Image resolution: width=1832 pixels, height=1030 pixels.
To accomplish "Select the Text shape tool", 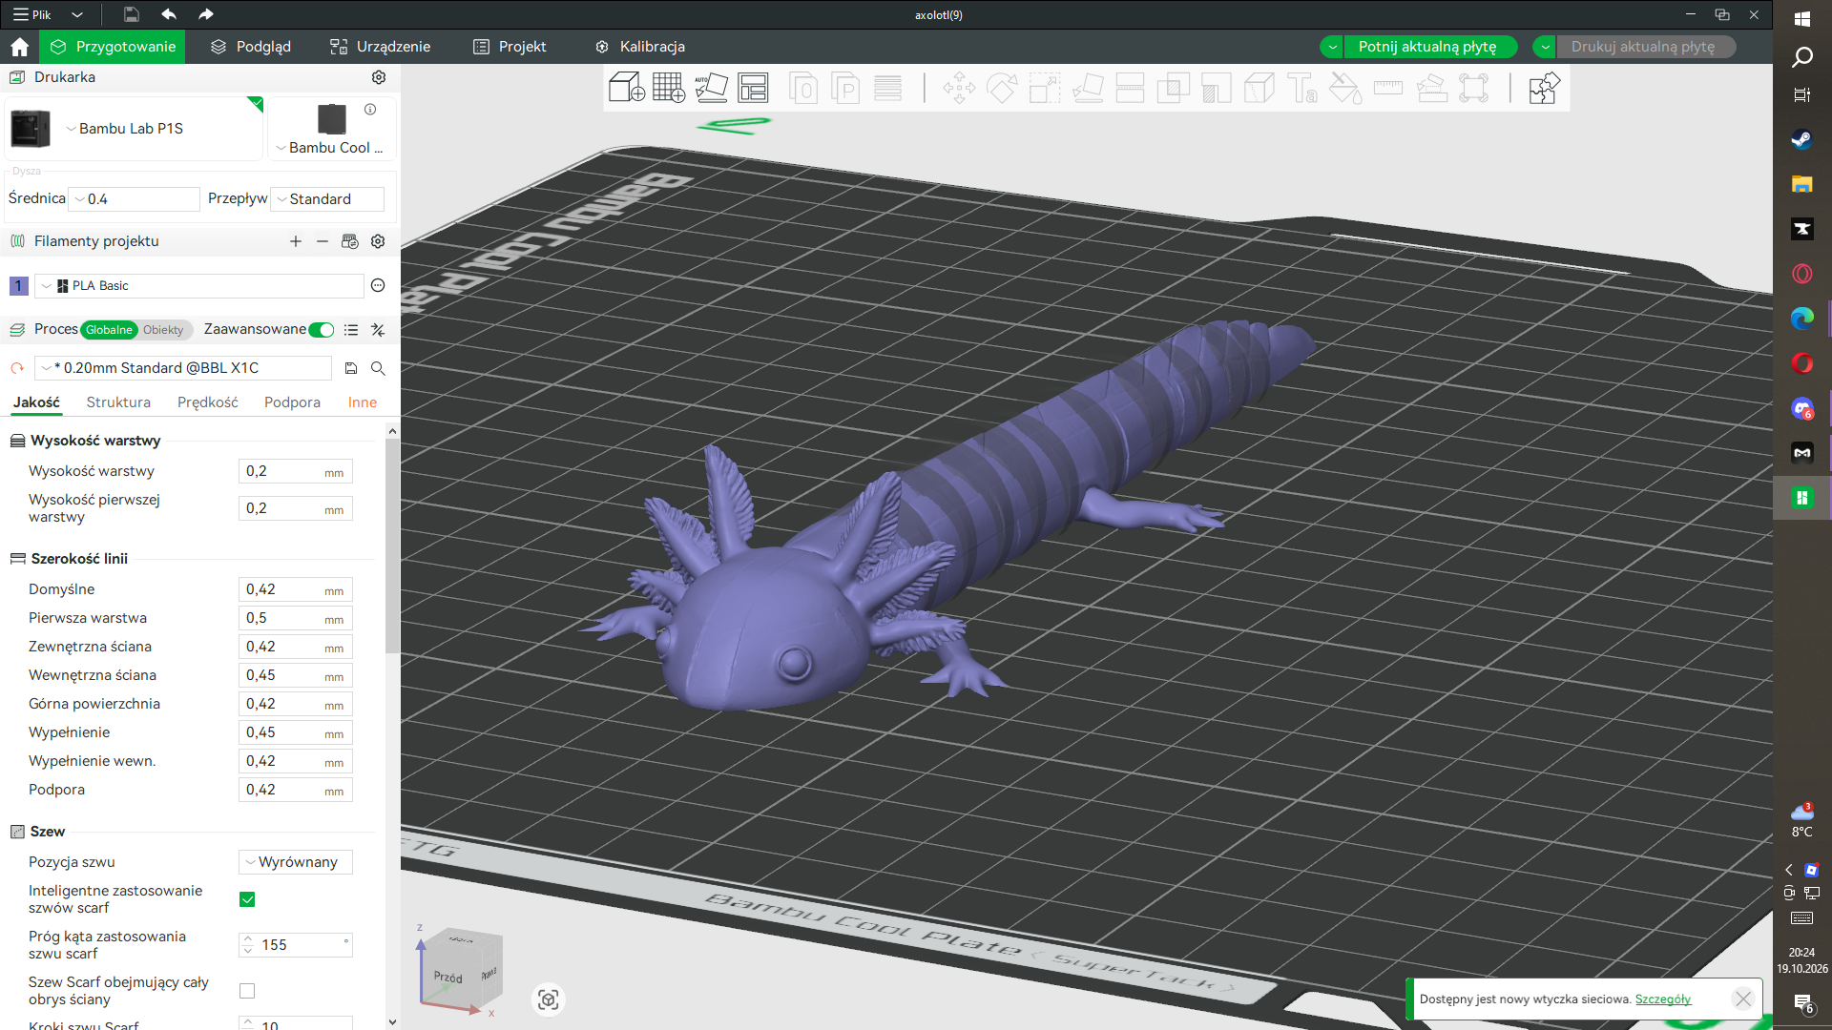I will [1302, 88].
